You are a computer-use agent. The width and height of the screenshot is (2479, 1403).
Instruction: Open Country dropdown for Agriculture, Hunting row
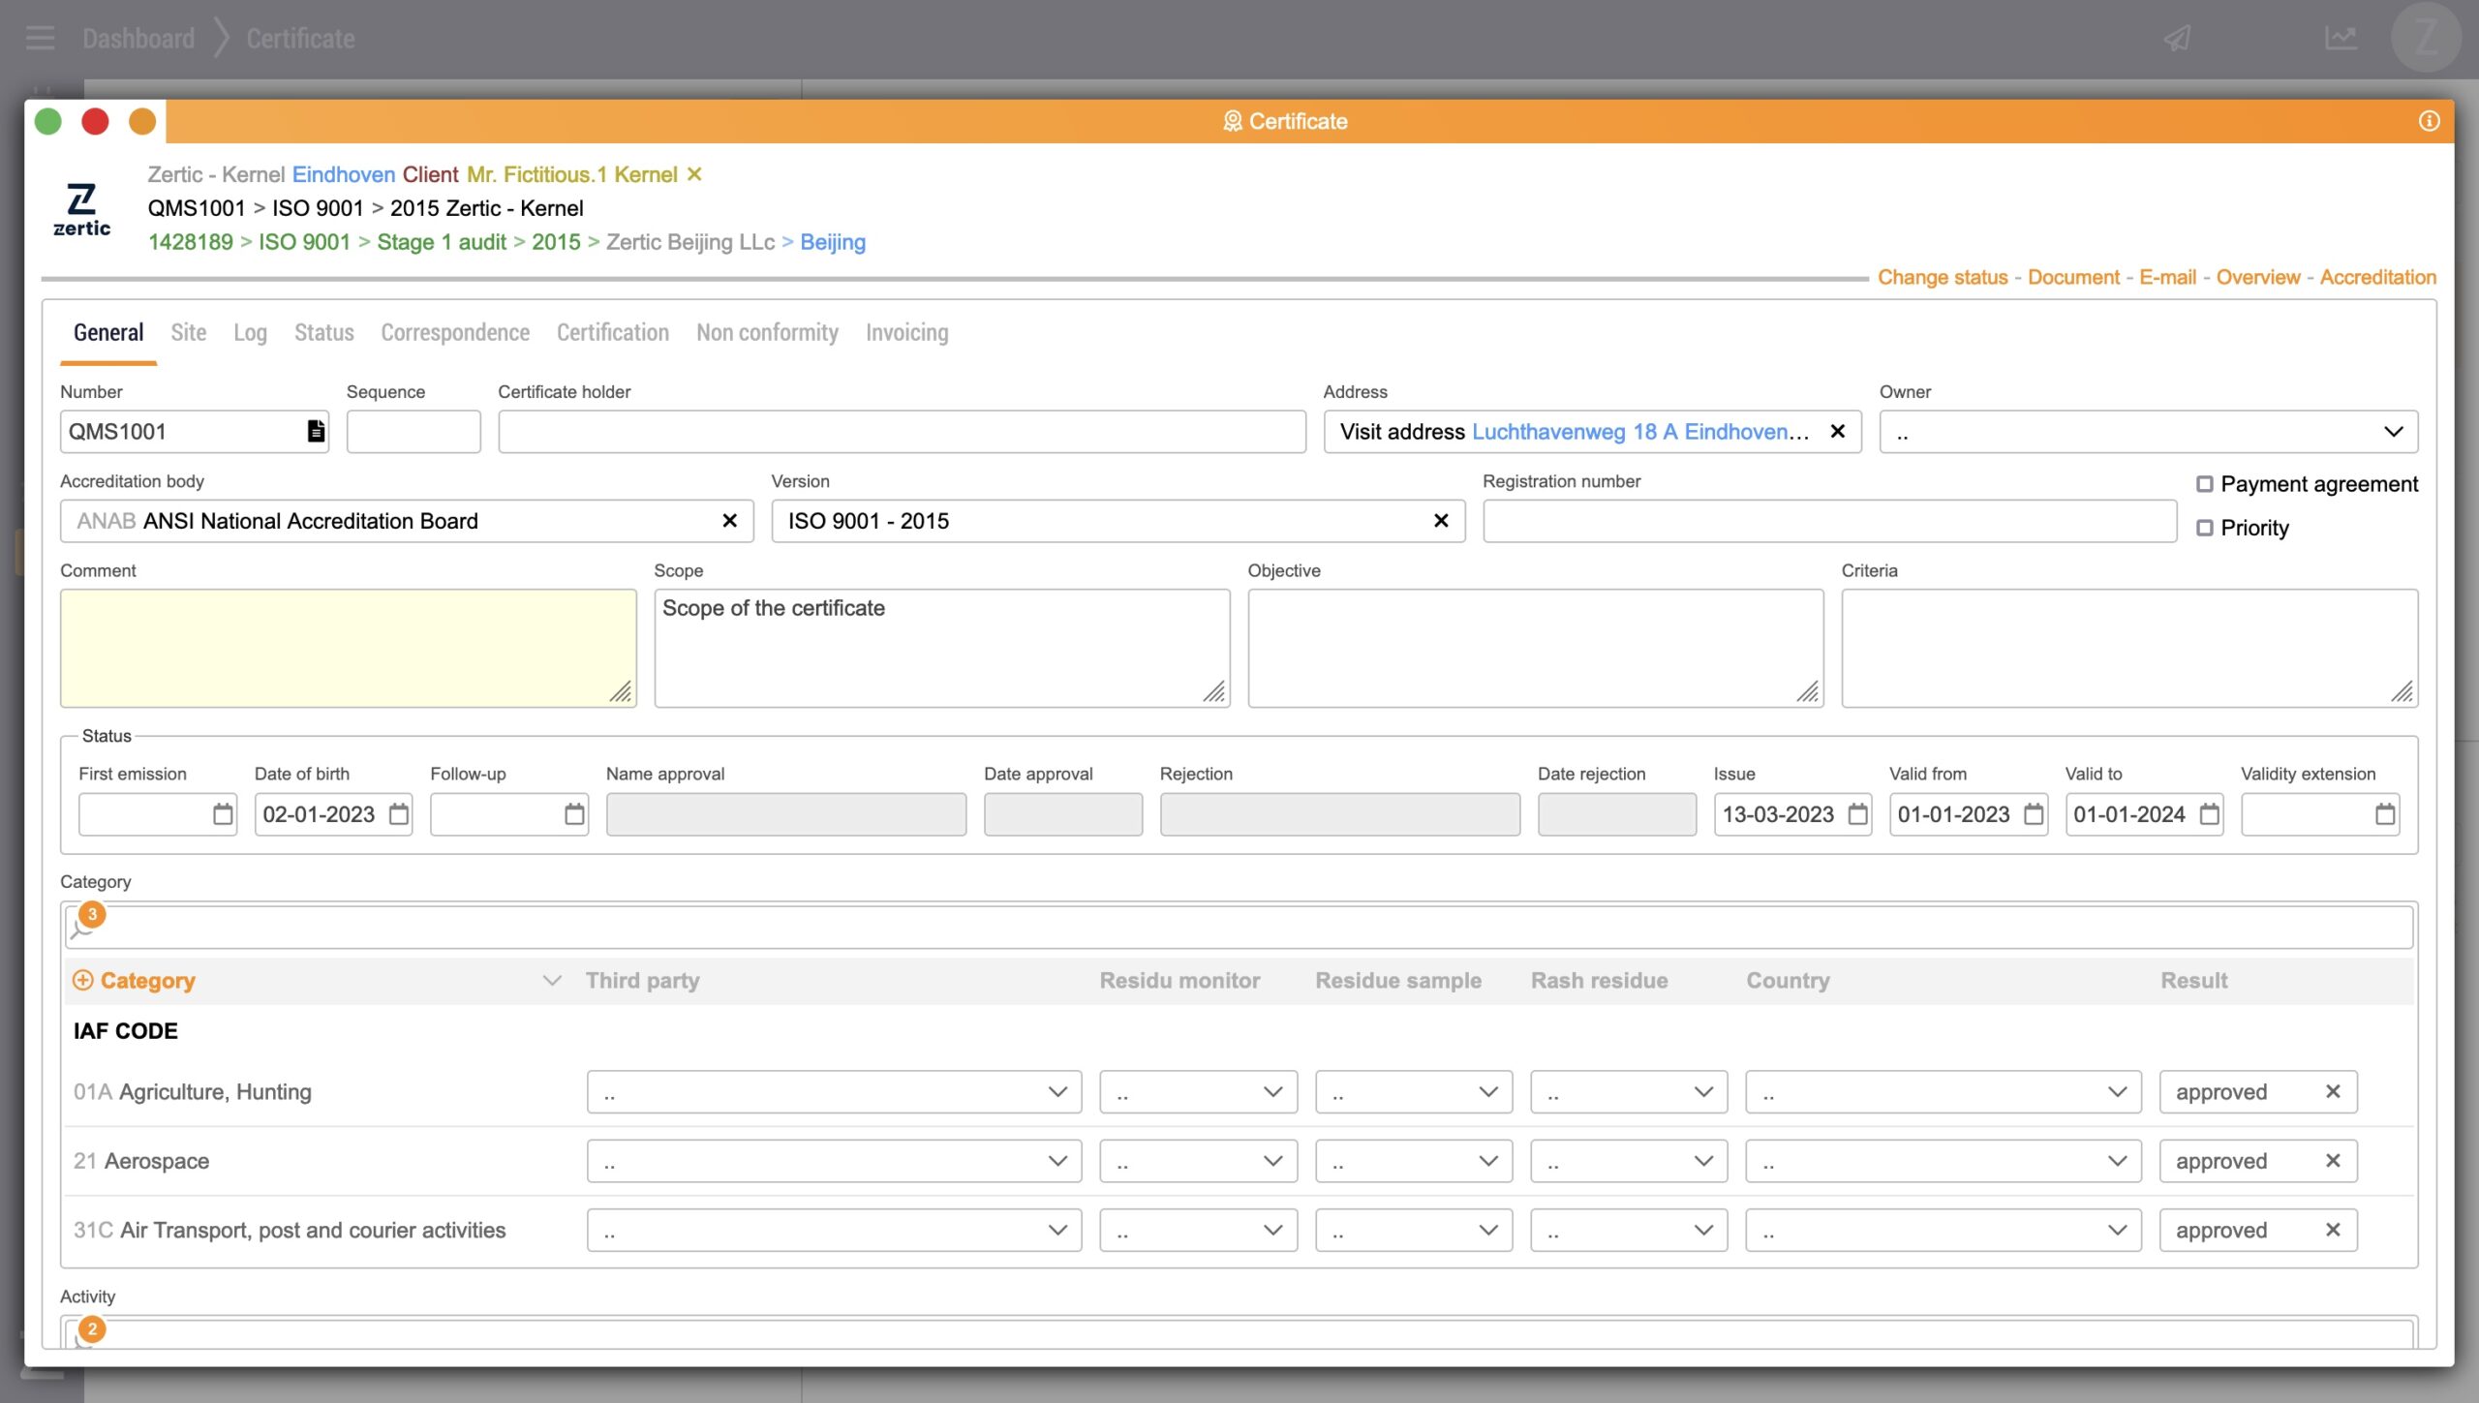[1943, 1092]
